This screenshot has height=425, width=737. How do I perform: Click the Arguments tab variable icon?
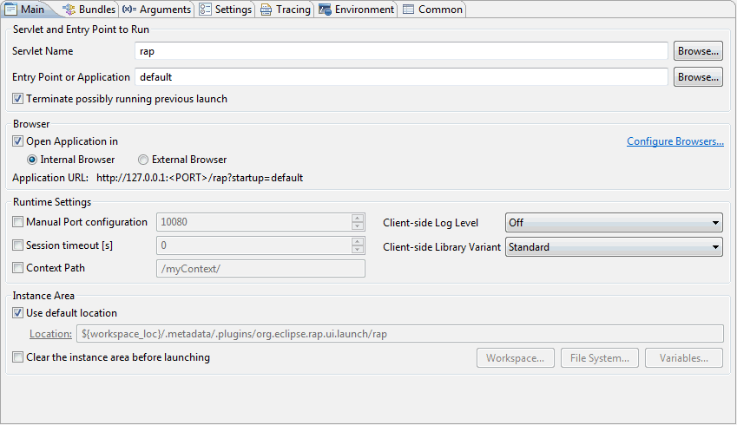(x=128, y=10)
